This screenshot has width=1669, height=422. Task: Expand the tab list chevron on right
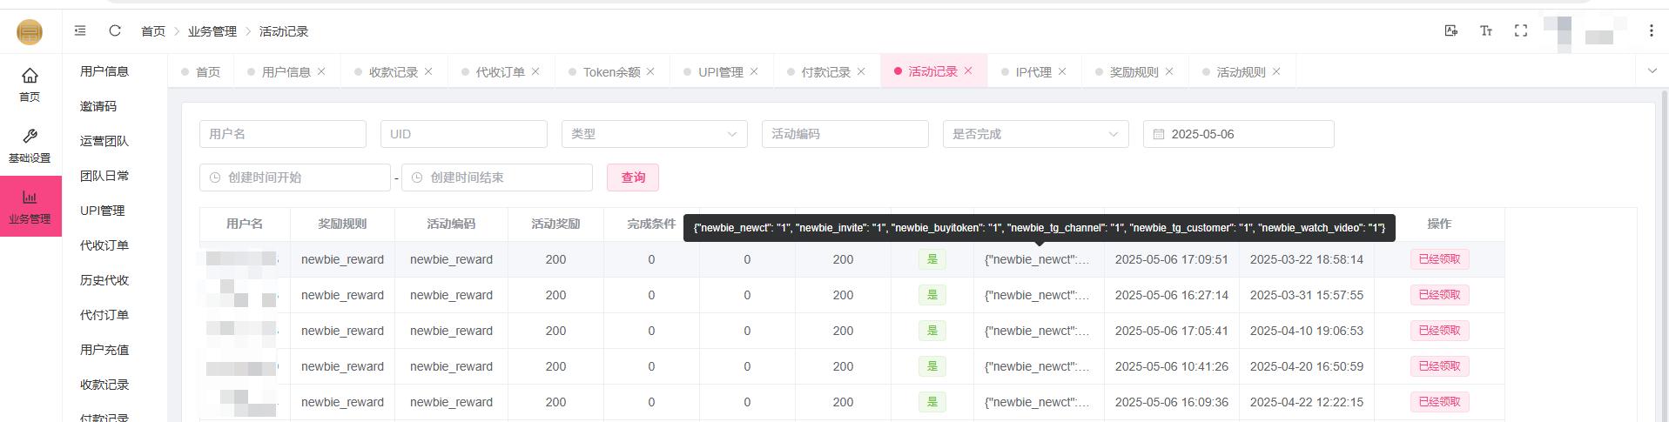(1652, 71)
